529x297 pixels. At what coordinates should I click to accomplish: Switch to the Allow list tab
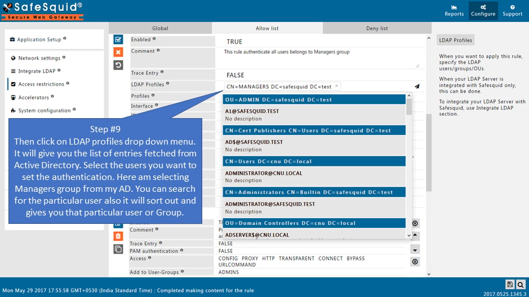point(267,28)
